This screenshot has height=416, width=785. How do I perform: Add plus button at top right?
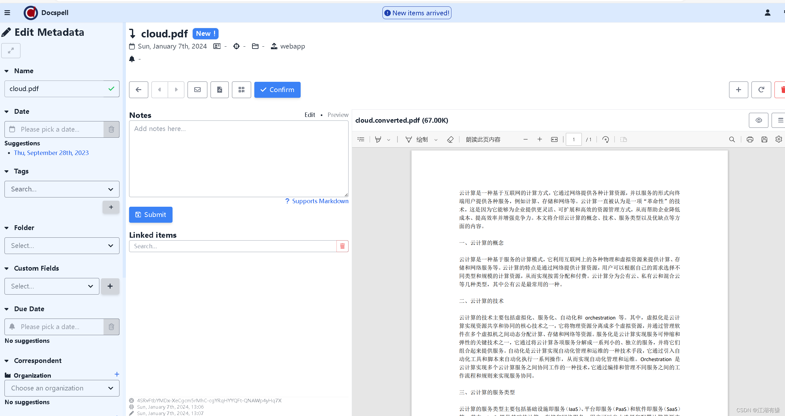coord(738,90)
